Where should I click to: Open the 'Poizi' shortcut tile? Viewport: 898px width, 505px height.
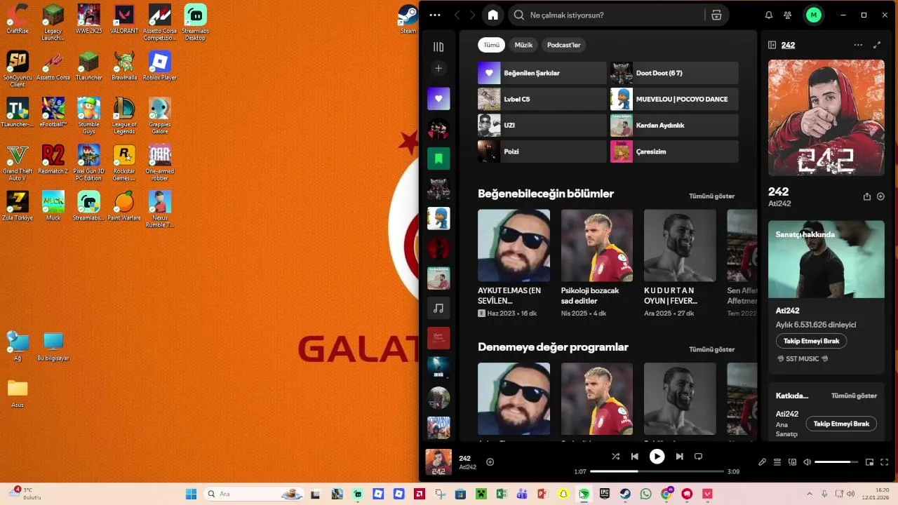coord(542,151)
